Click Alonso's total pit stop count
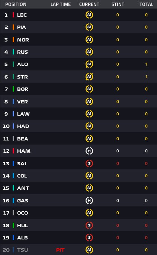The width and height of the screenshot is (157, 255). (x=146, y=64)
